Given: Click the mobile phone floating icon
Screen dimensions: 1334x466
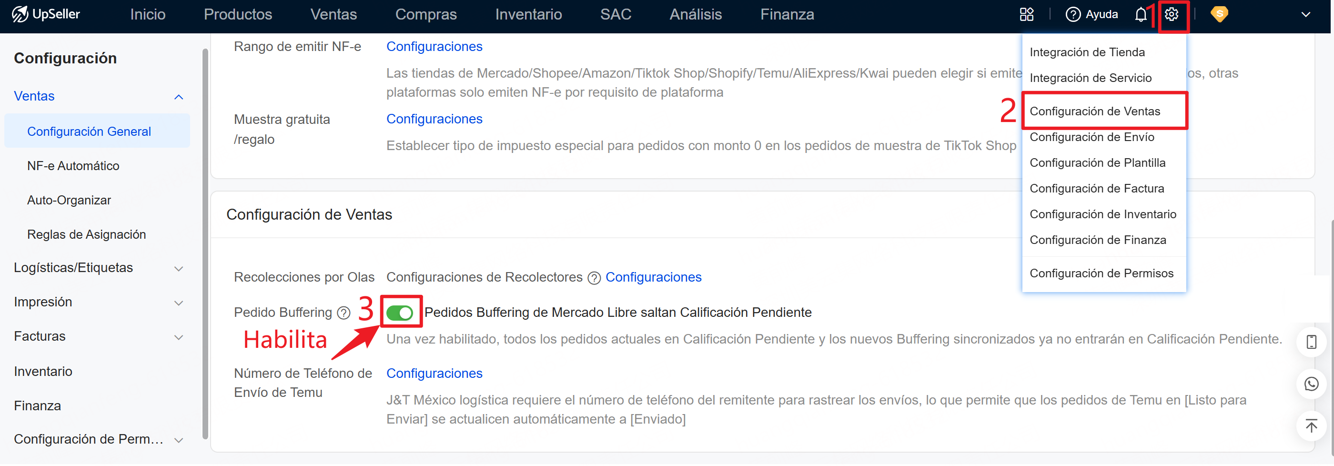Looking at the screenshot, I should point(1311,342).
